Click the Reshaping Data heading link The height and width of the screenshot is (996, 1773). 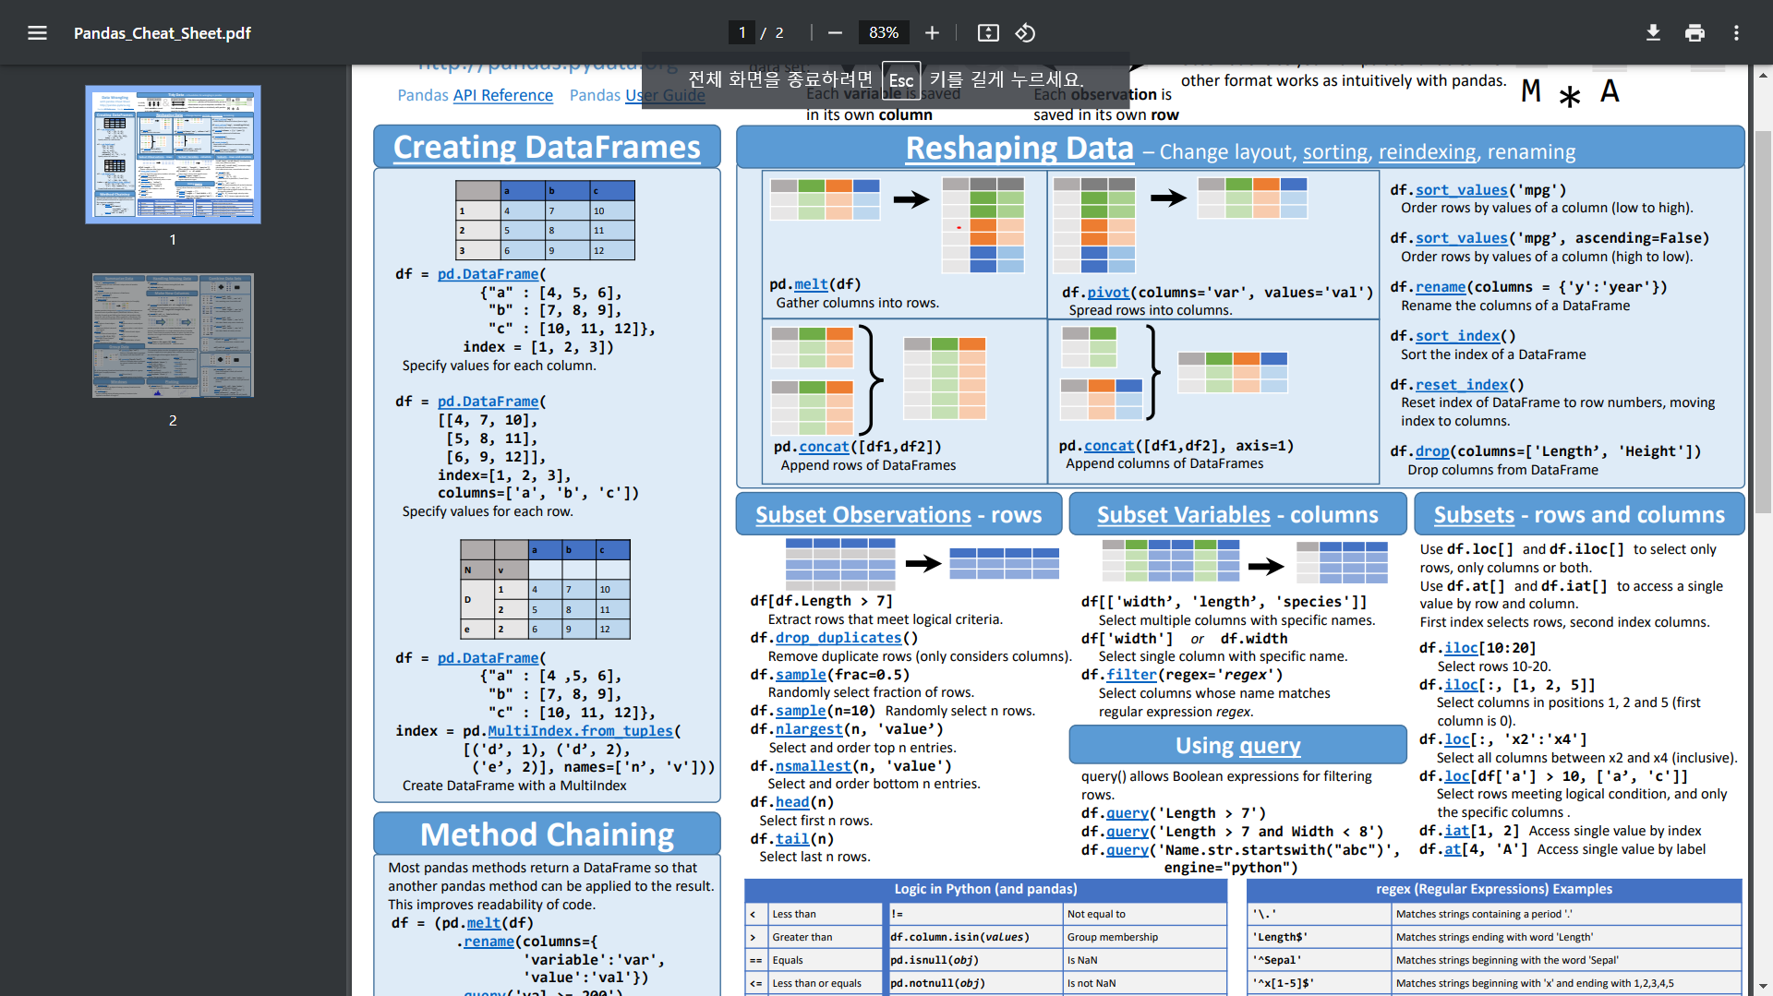[1019, 149]
